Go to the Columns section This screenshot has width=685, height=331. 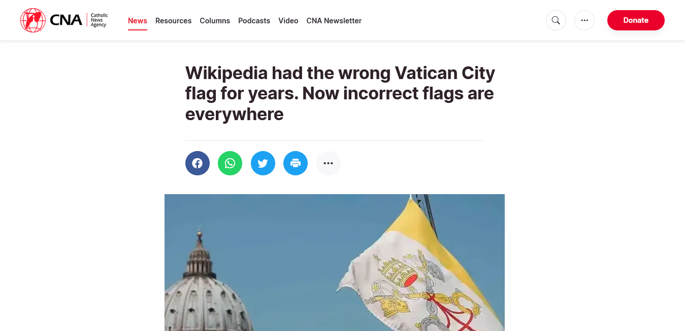(215, 21)
